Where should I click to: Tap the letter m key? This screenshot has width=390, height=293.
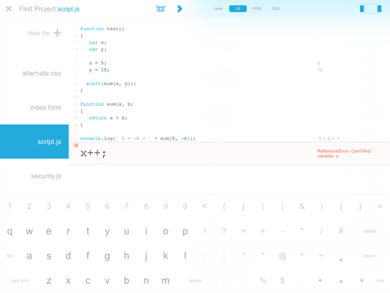click(166, 281)
